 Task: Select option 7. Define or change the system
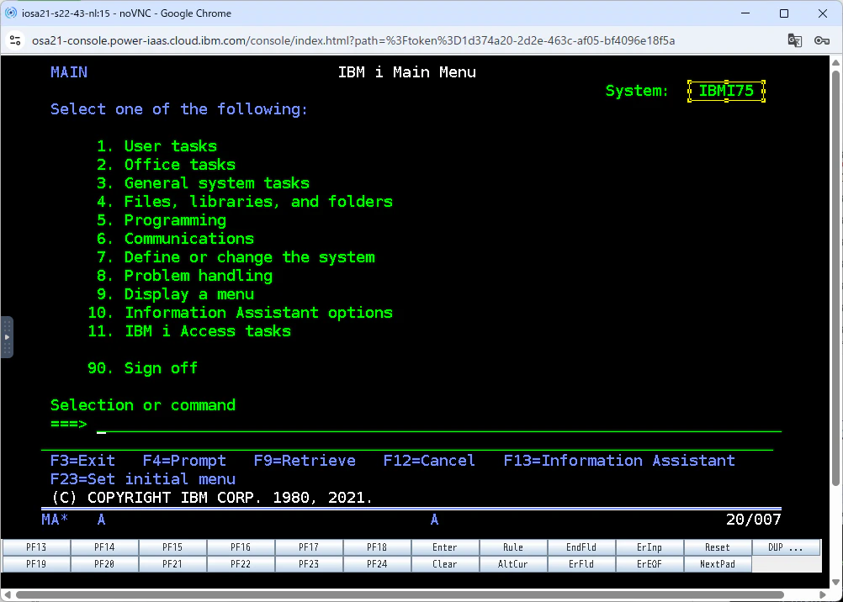pos(236,257)
